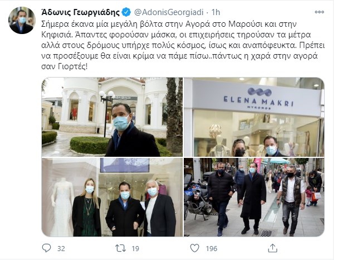Screen dimensions: 337x260
Task: Click the blue verified badge checkmark
Action: [126, 12]
